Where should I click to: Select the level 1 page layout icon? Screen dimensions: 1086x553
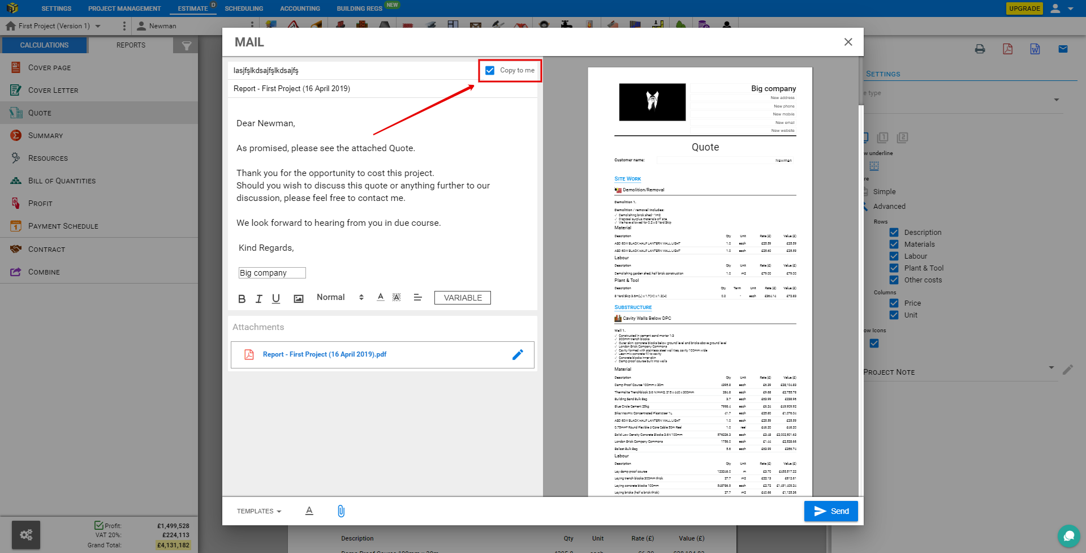tap(883, 138)
